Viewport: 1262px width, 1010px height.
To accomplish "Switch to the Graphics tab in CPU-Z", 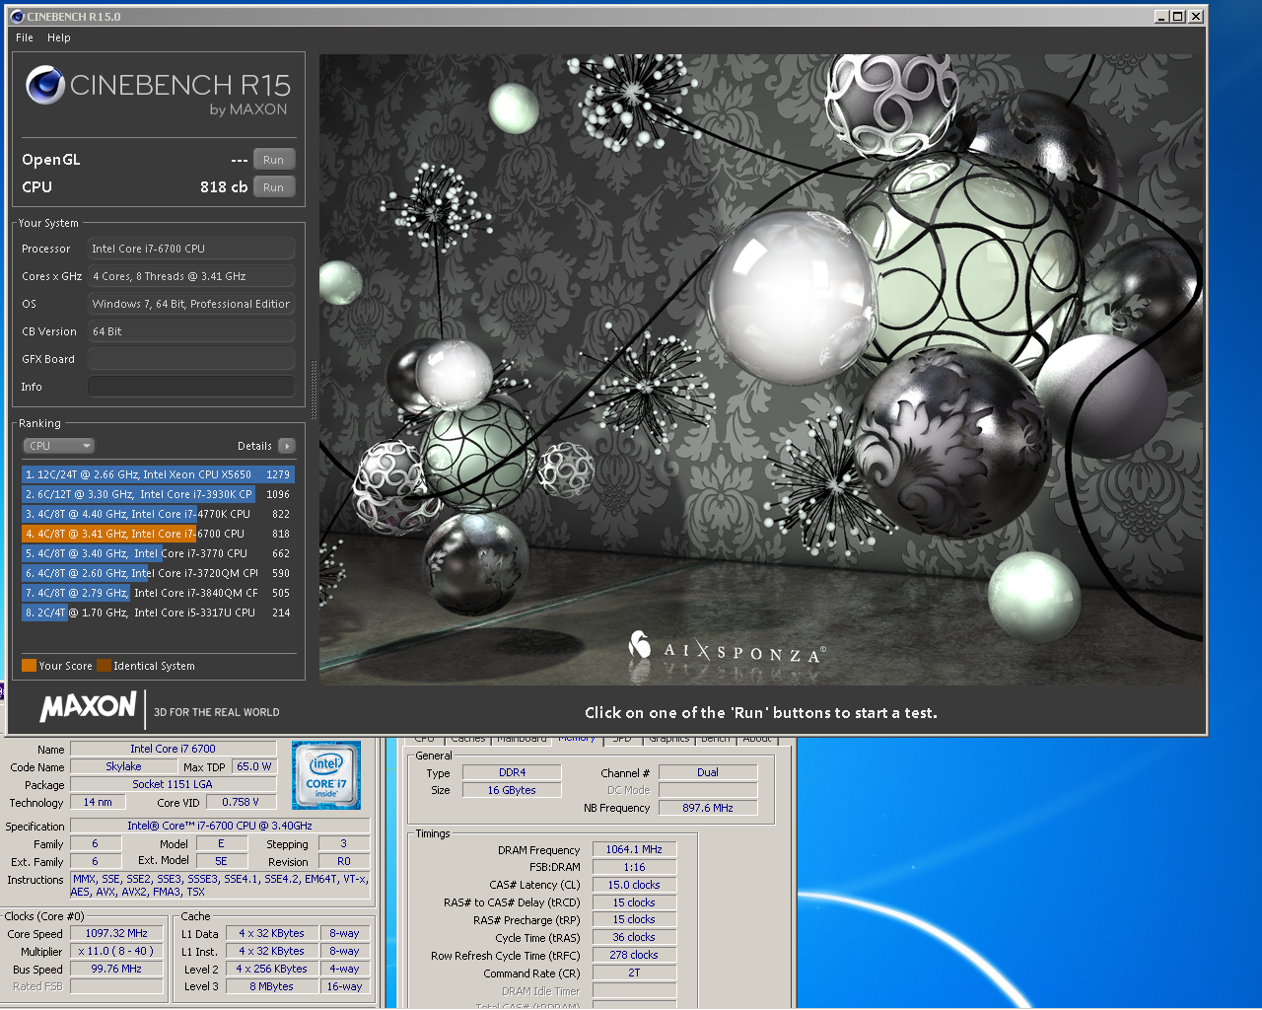I will point(669,739).
